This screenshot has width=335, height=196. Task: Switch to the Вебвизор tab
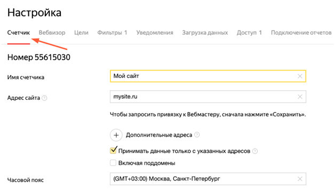52,33
